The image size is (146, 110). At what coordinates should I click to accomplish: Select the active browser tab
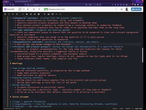22,2
